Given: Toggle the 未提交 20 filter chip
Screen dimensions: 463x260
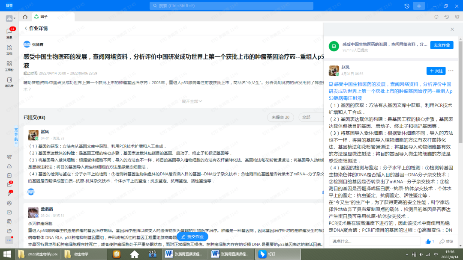Looking at the screenshot, I should point(280,117).
